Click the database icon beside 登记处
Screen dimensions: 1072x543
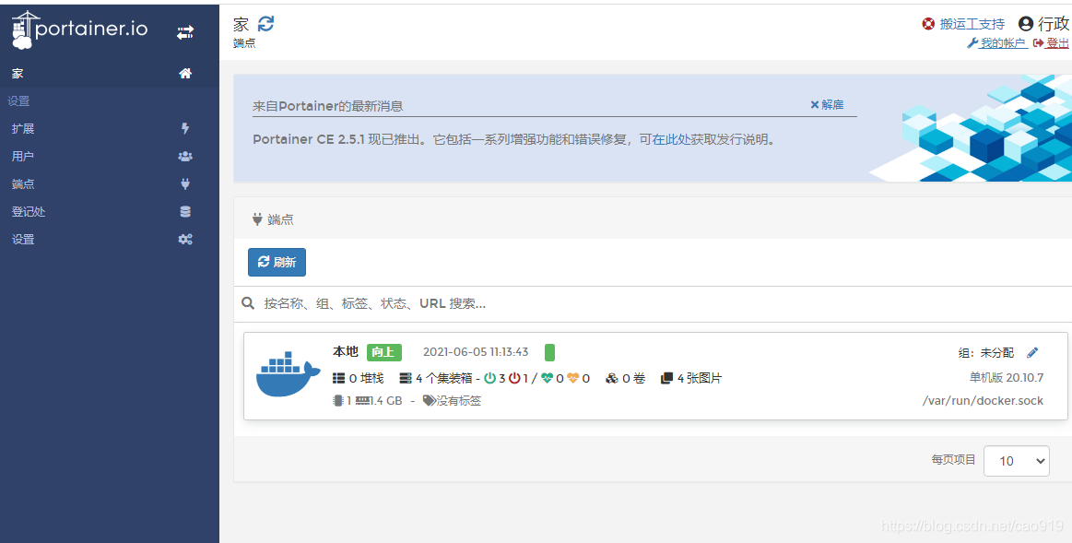point(185,211)
